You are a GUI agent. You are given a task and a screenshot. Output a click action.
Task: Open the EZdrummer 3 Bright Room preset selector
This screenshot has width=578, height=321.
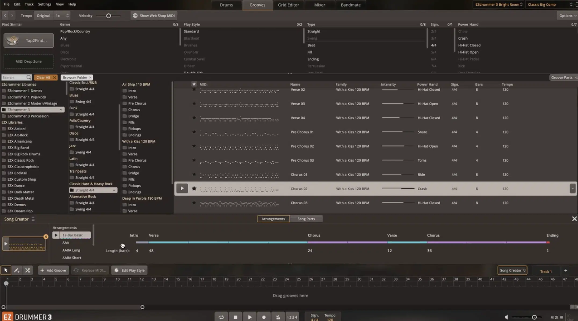[499, 5]
